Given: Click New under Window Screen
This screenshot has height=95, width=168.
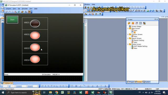Looking at the screenshot, I should (135, 36).
